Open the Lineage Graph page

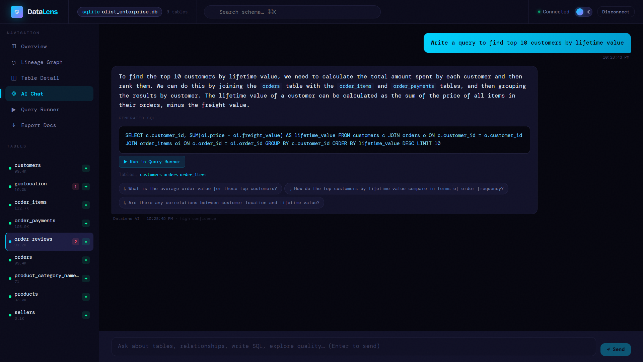pos(49,62)
